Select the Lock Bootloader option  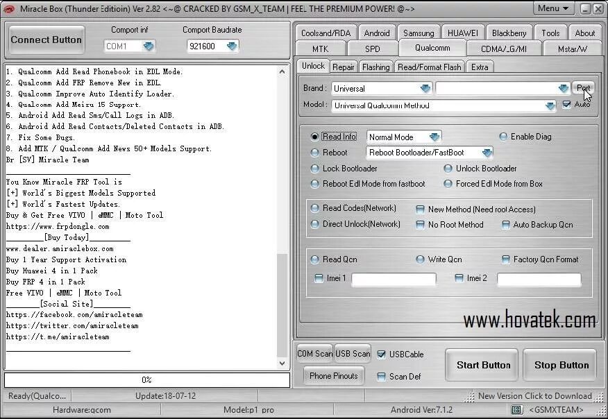(x=314, y=169)
